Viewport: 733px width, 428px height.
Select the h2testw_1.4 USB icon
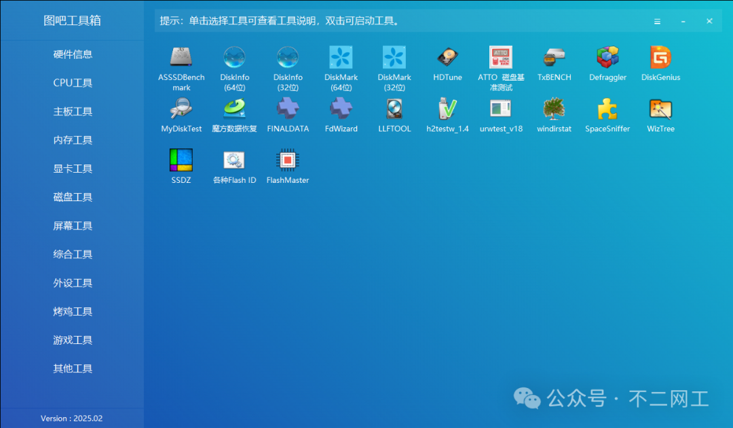pos(447,109)
